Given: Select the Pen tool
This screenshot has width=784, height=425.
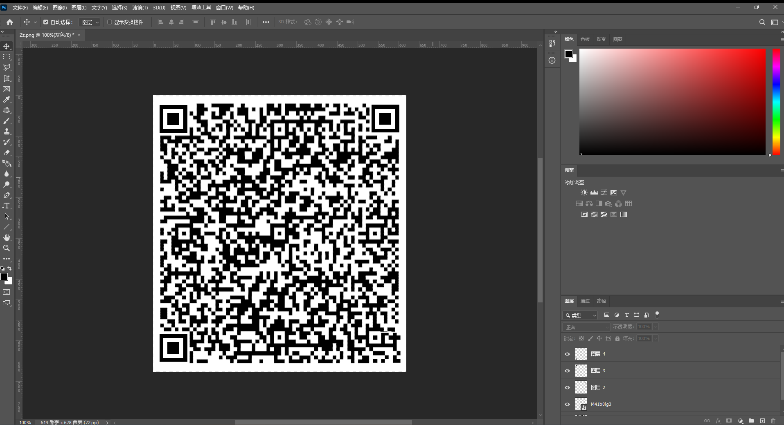Looking at the screenshot, I should pyautogui.click(x=7, y=195).
